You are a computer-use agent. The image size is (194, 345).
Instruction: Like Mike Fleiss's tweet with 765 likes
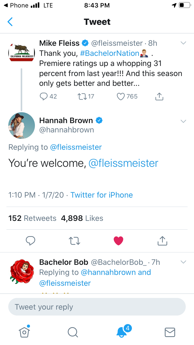pyautogui.click(x=121, y=96)
